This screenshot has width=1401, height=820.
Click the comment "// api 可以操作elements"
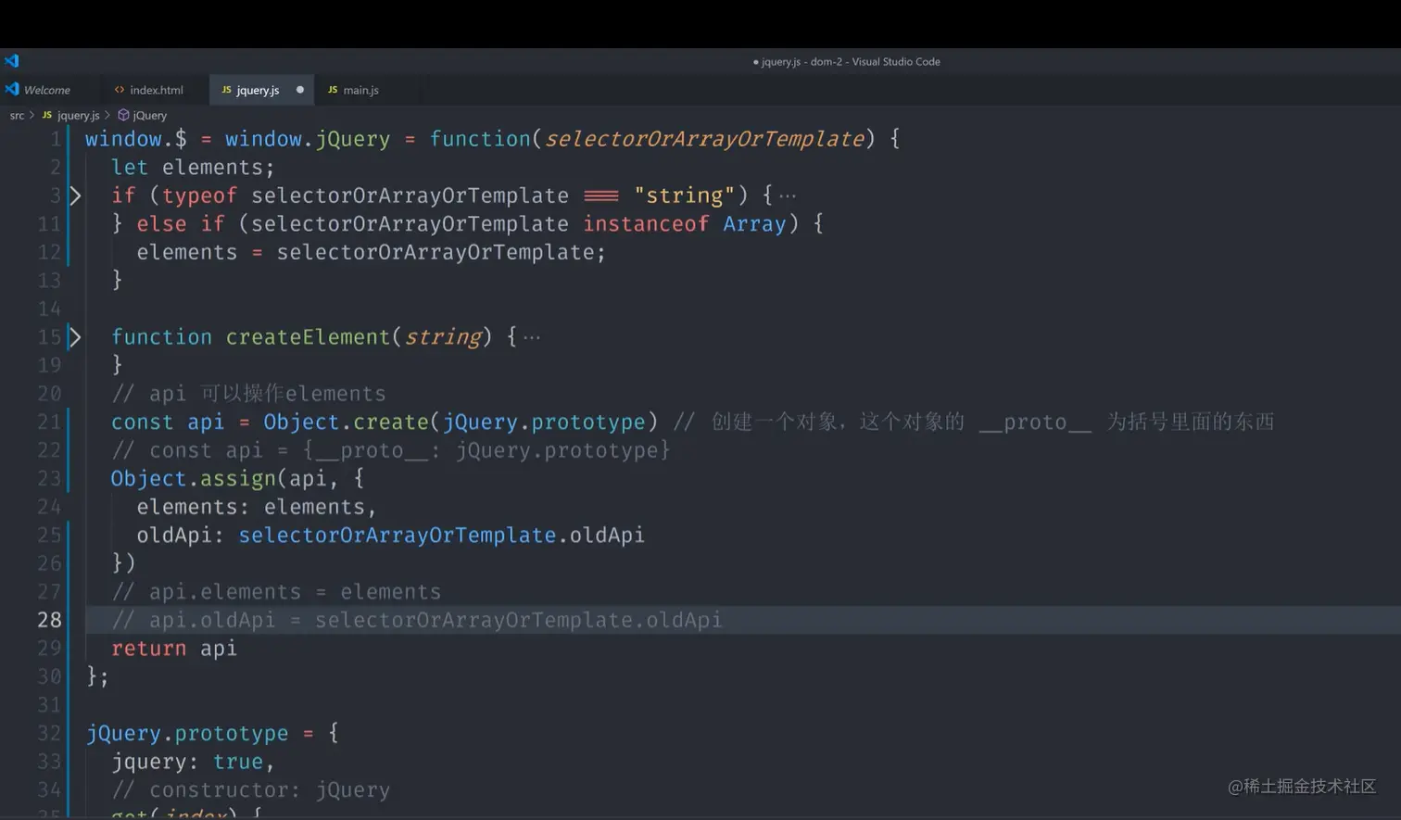coord(248,394)
